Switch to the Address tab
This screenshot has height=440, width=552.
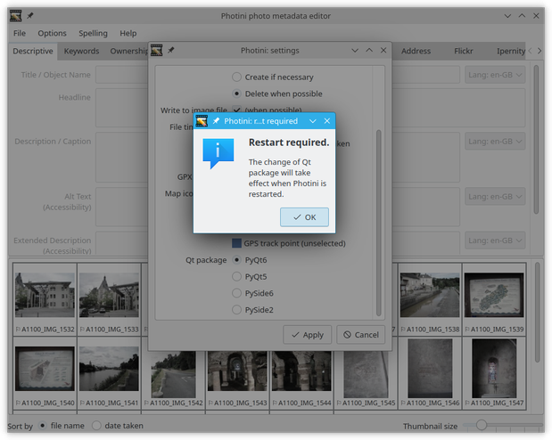[416, 51]
